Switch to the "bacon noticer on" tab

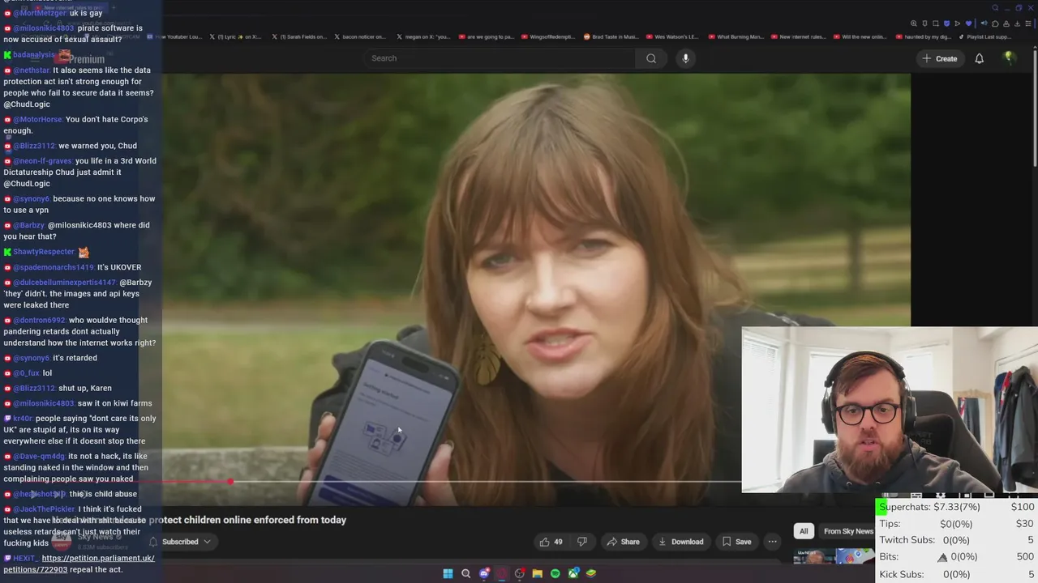tap(358, 36)
